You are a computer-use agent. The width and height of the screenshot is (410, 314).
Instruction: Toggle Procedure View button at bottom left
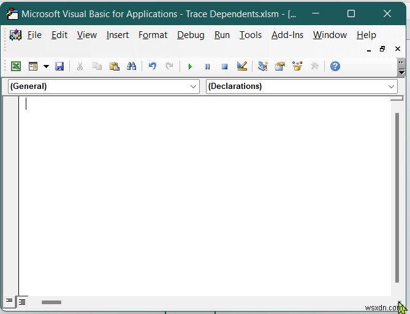(x=9, y=302)
